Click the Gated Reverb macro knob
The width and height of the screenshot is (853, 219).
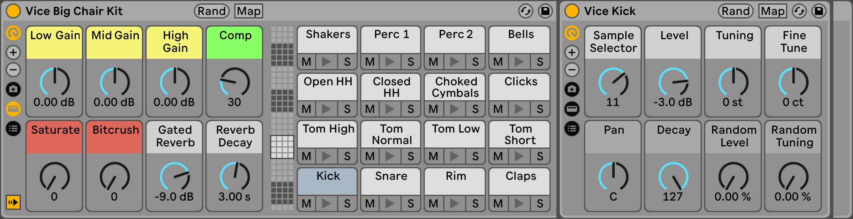[x=175, y=177]
